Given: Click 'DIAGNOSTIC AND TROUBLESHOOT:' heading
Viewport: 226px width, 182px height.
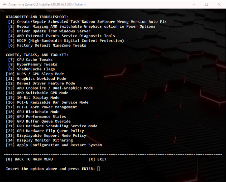Looking at the screenshot, I should click(37, 17).
